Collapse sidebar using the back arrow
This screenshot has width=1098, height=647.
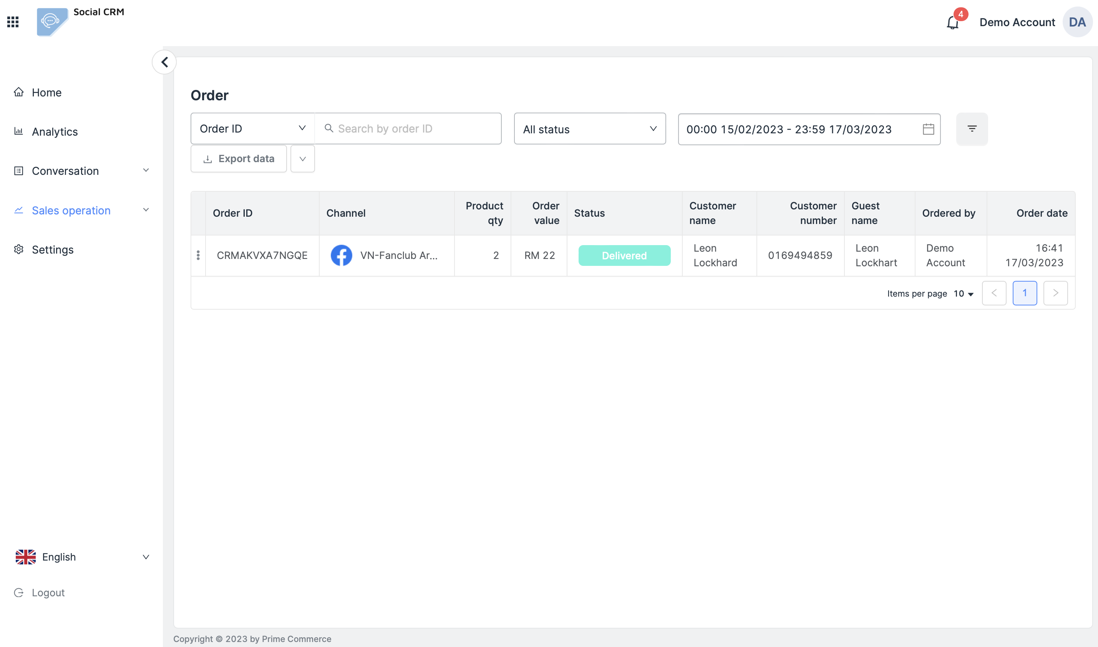[164, 62]
